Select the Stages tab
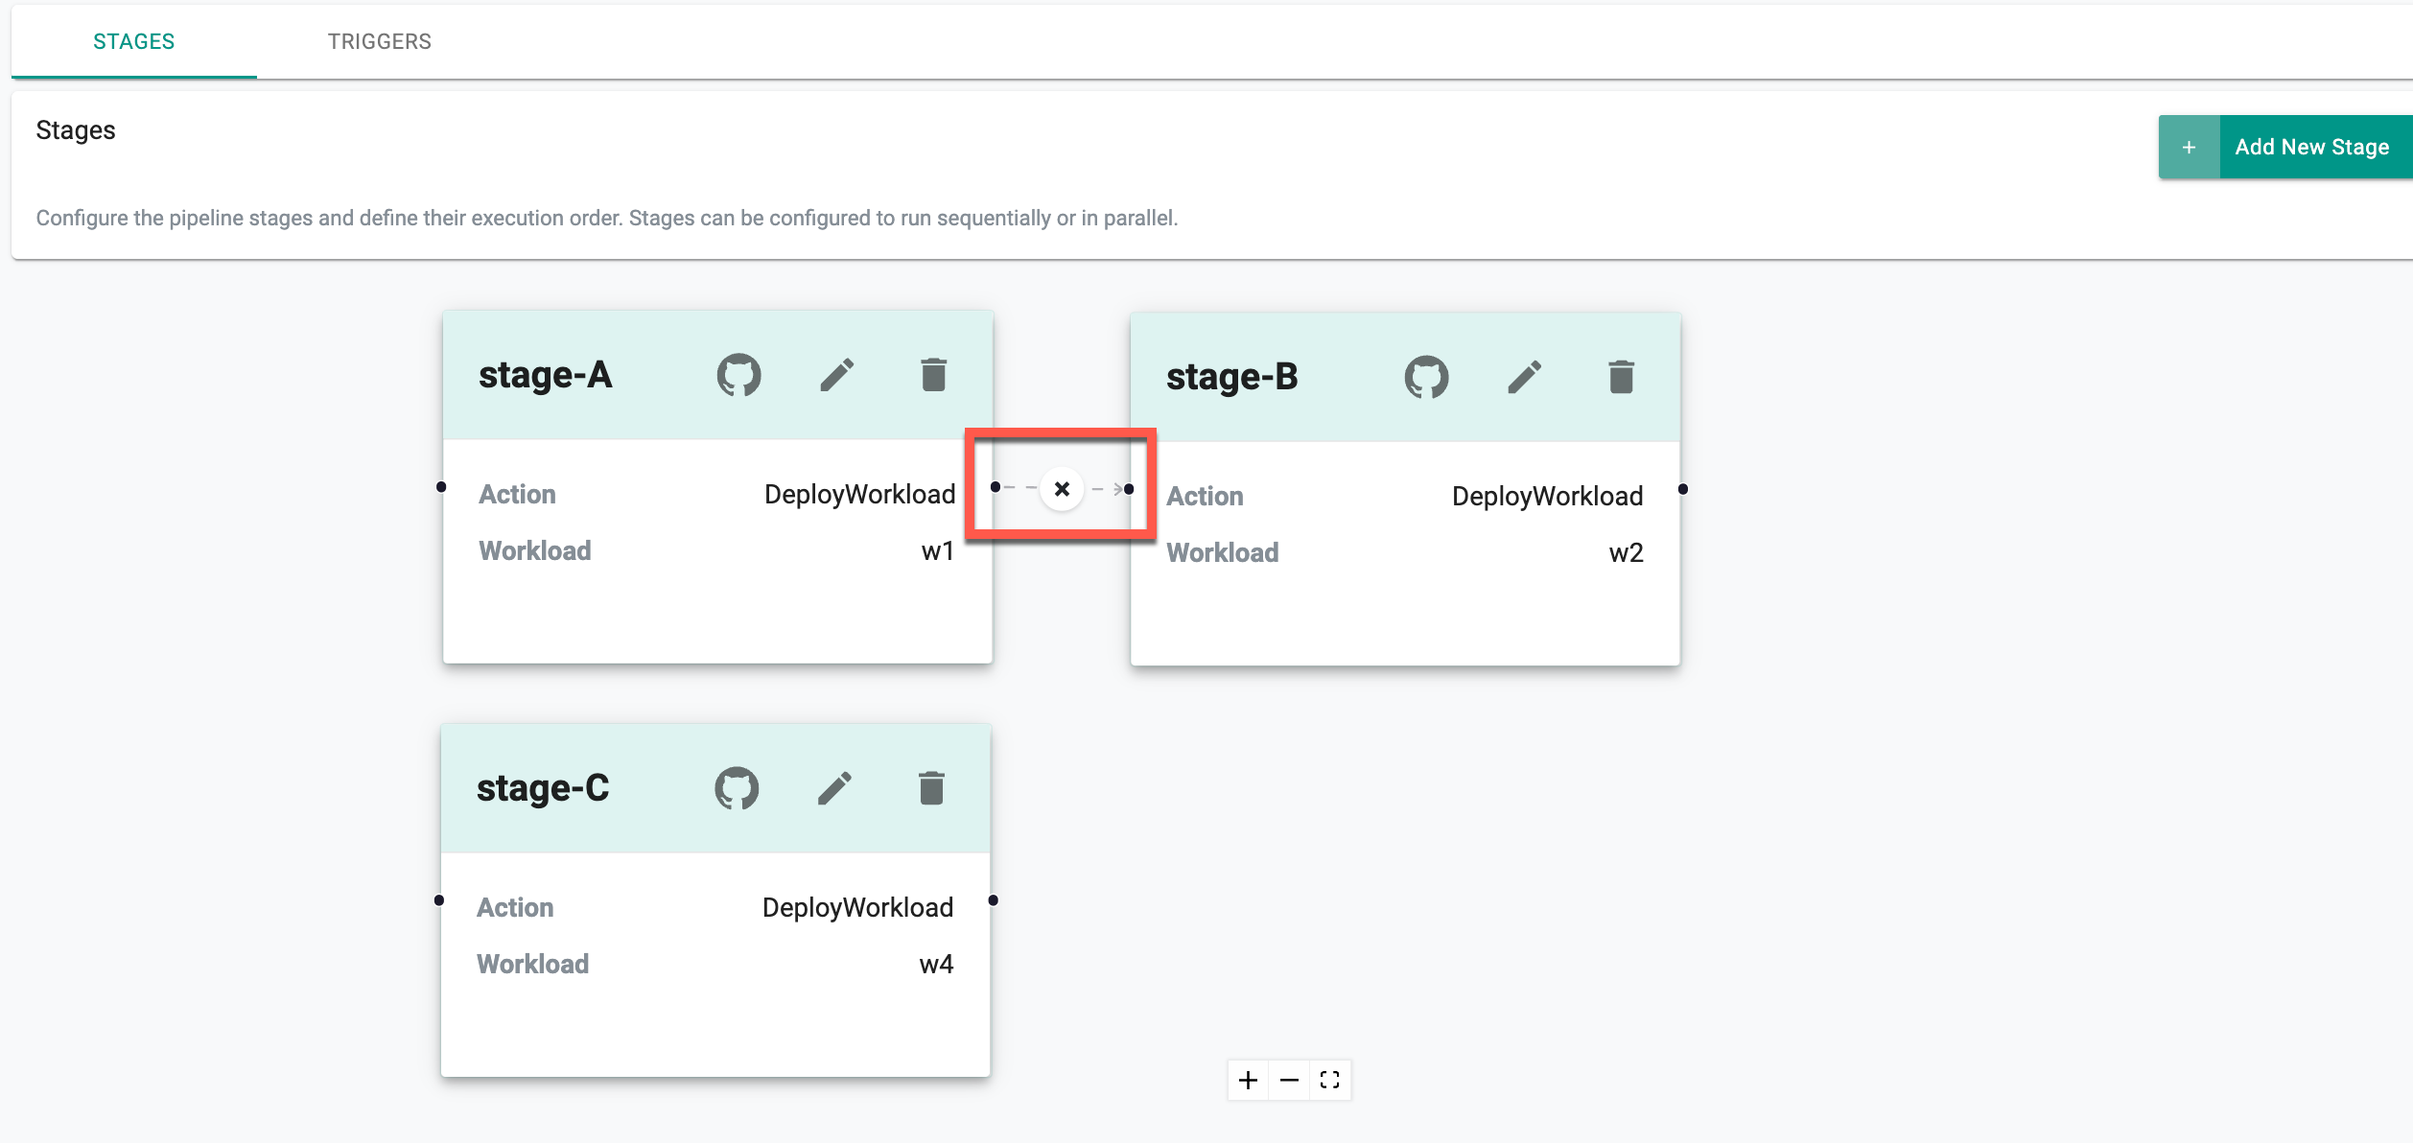This screenshot has height=1143, width=2413. coord(133,41)
